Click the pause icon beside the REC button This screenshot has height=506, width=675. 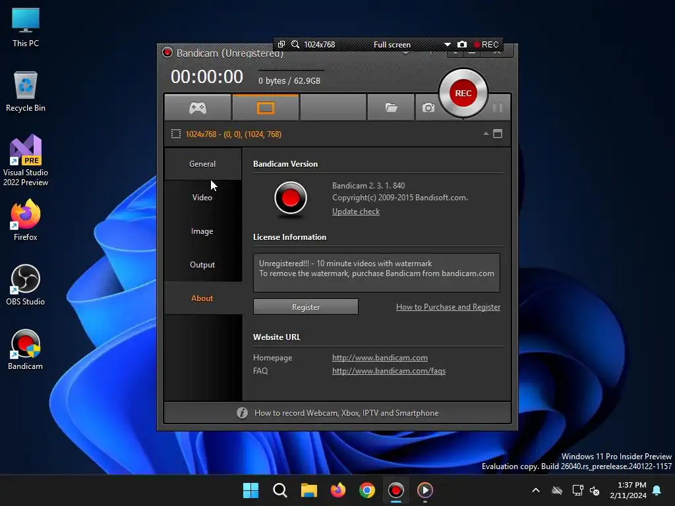click(498, 107)
